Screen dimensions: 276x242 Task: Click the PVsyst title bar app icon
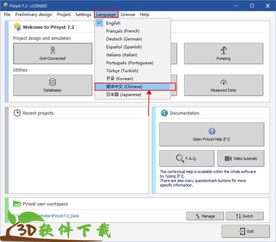(x=6, y=5)
